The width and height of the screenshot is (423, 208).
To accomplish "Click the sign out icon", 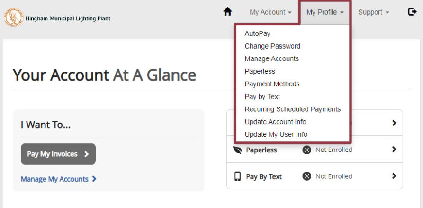I will (412, 12).
